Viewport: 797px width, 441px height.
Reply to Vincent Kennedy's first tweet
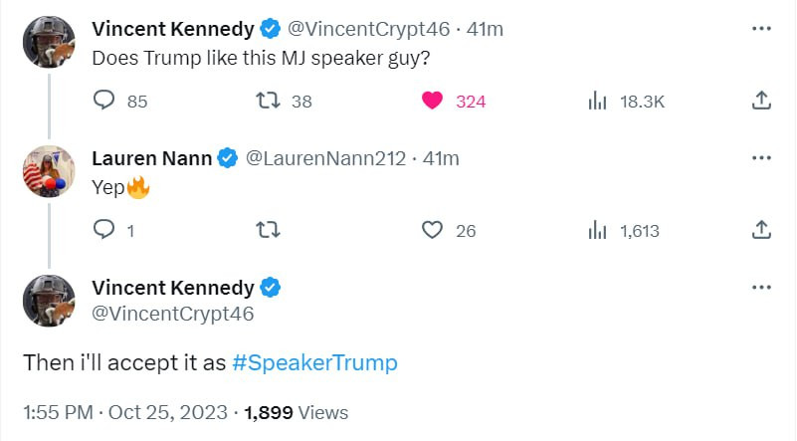[105, 101]
